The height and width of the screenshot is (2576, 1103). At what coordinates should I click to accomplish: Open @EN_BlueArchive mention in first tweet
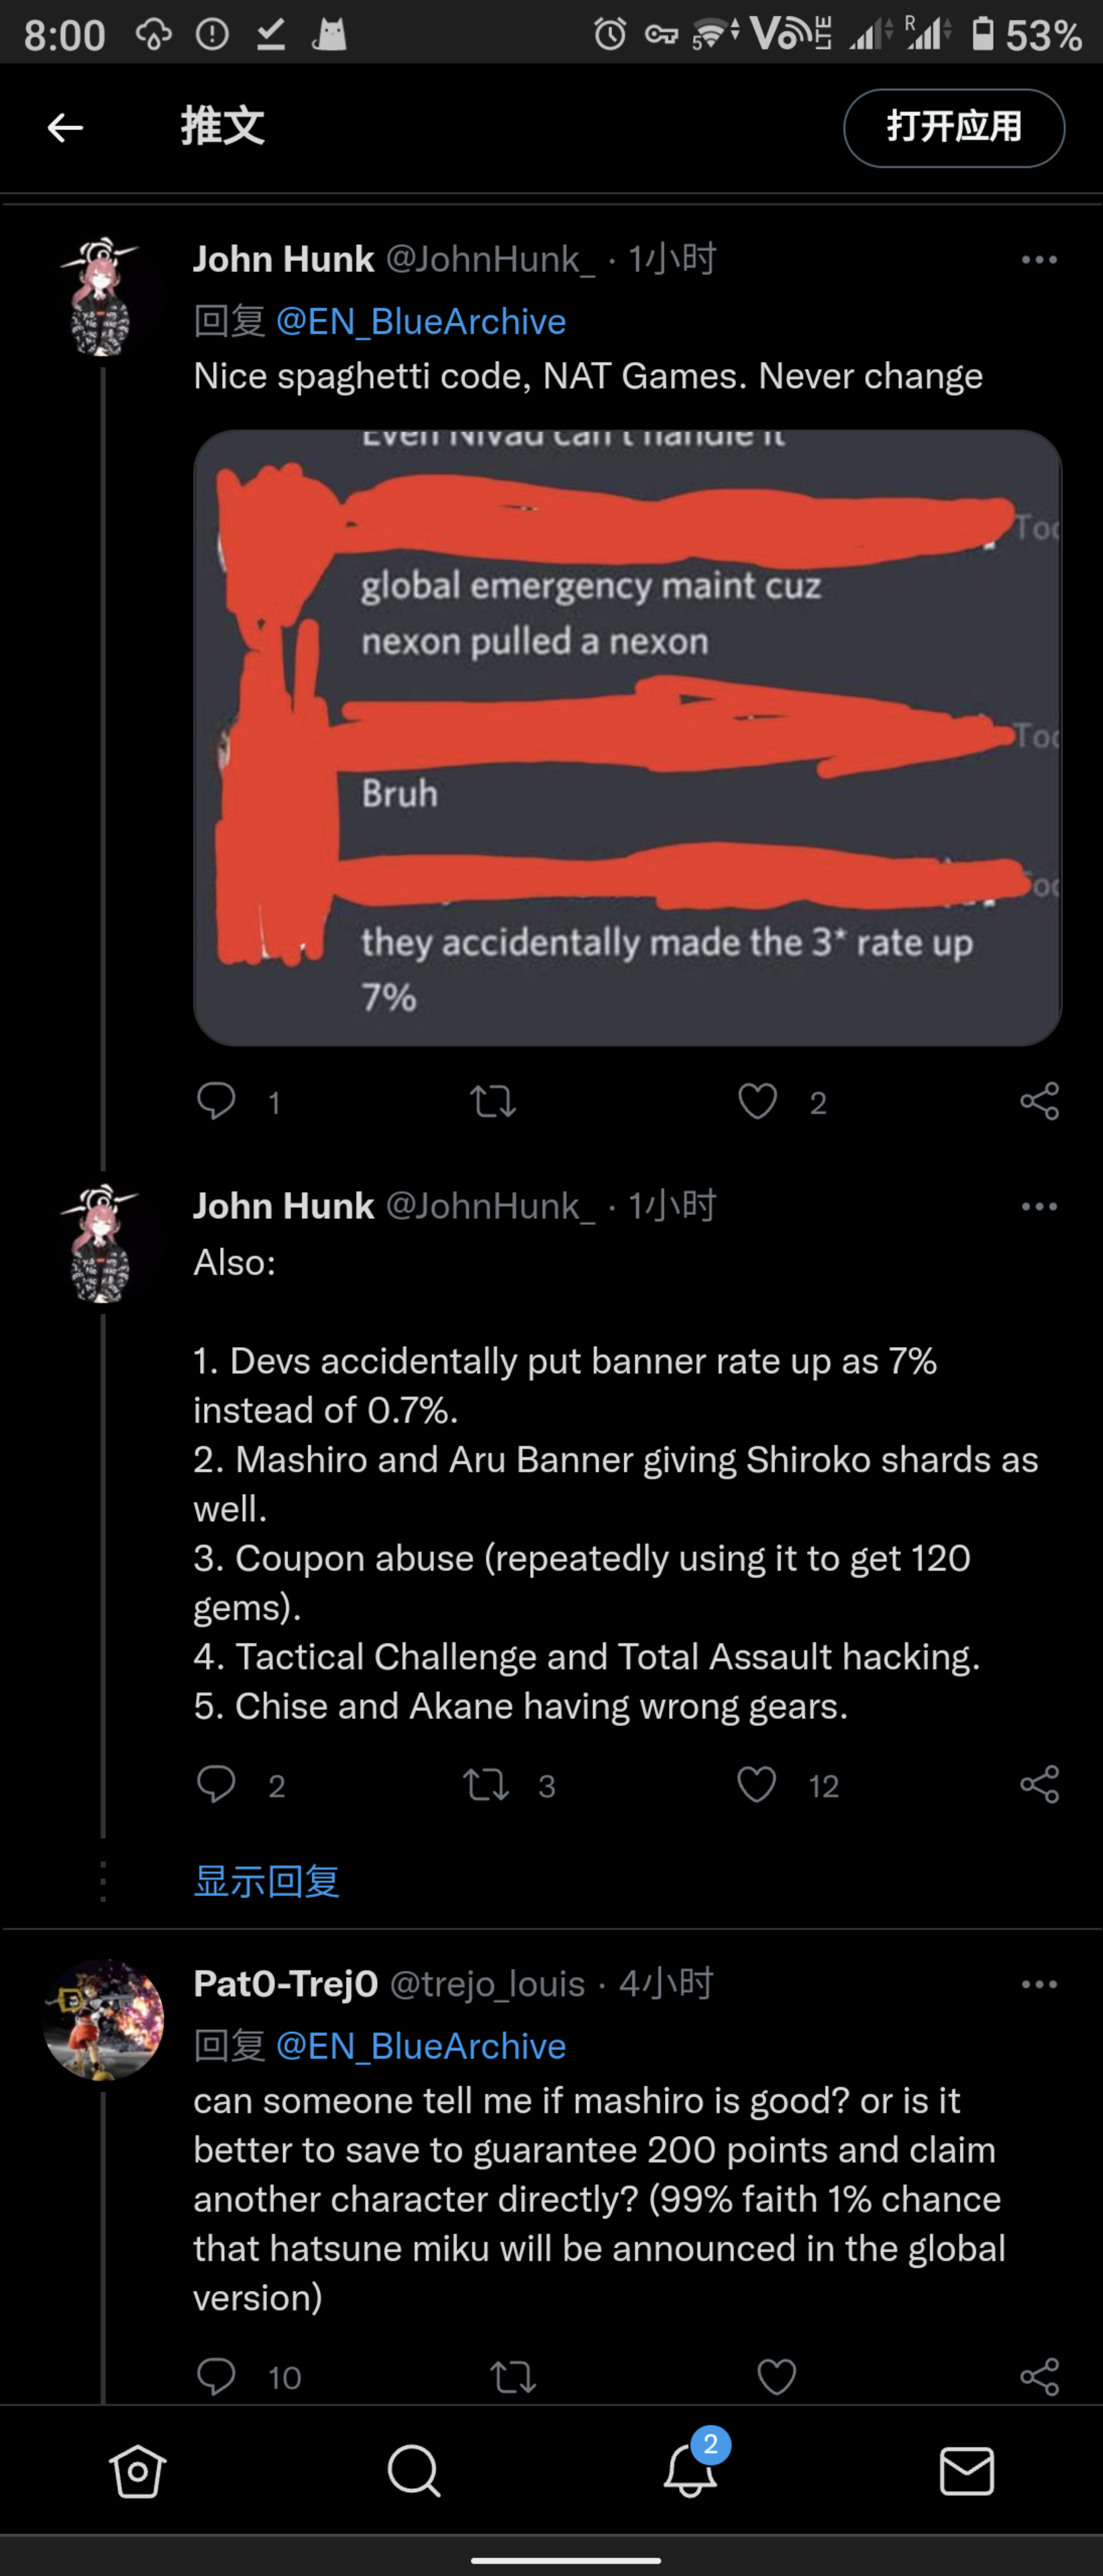[420, 321]
